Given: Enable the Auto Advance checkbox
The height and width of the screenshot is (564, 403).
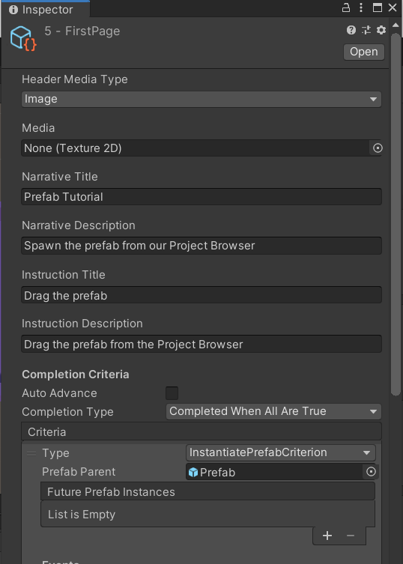Looking at the screenshot, I should [x=172, y=393].
